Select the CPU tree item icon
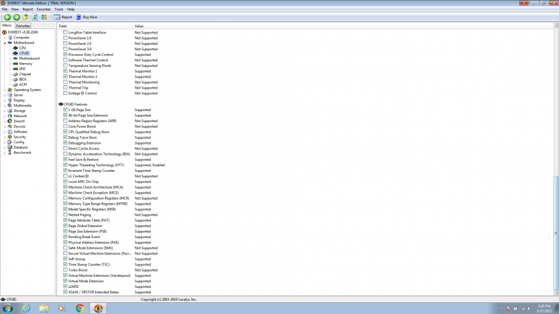Image resolution: width=559 pixels, height=314 pixels. (15, 47)
